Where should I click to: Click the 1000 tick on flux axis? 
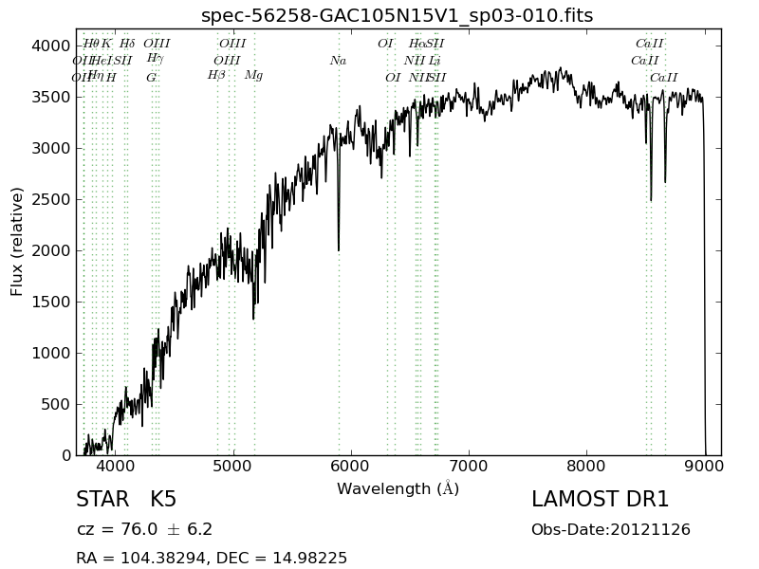coord(51,353)
